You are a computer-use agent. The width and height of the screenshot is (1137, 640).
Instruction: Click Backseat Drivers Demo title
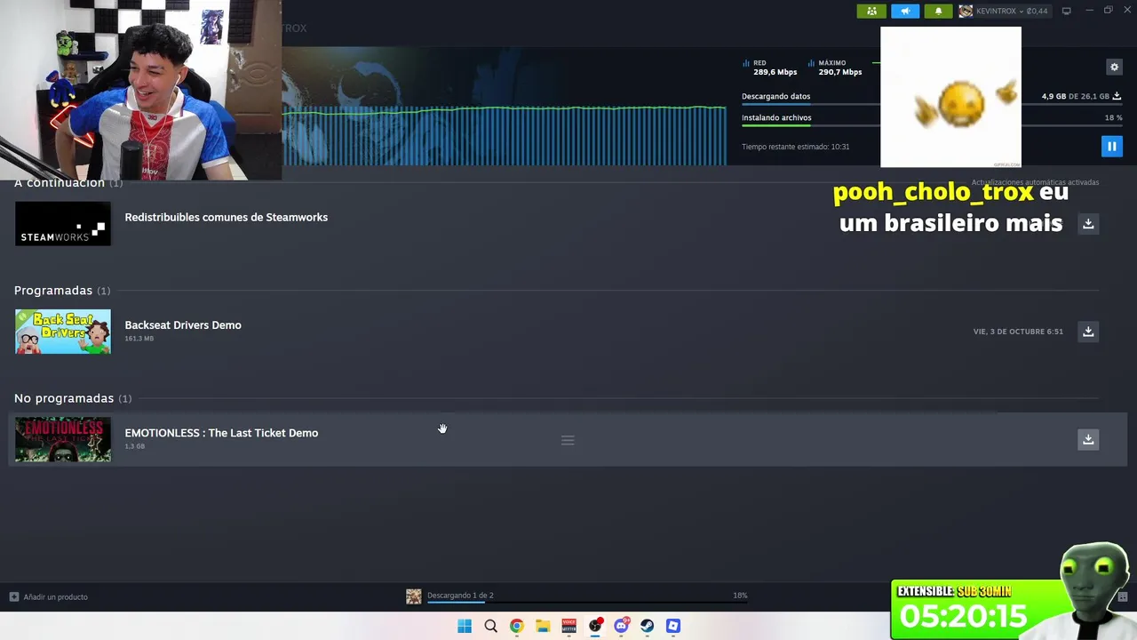(183, 324)
